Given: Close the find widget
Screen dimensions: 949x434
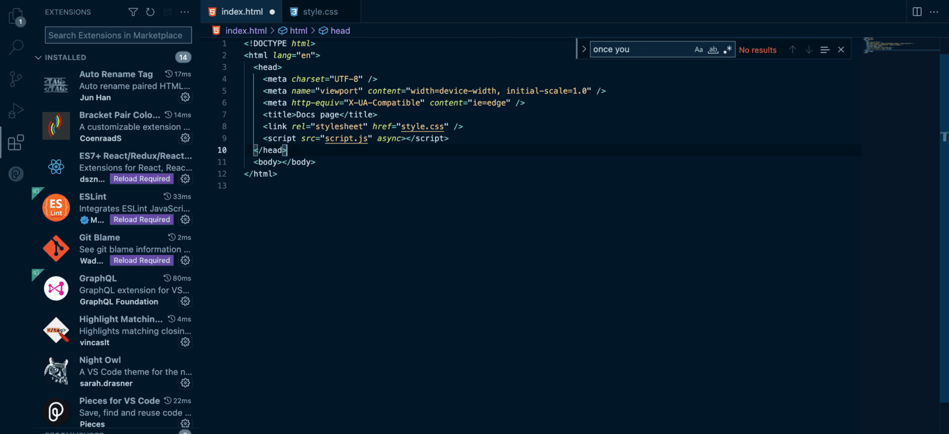Looking at the screenshot, I should pyautogui.click(x=841, y=50).
